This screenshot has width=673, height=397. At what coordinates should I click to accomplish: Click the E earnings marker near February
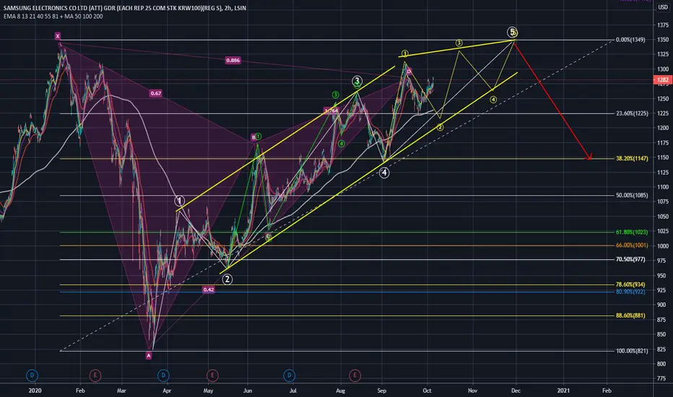[95, 375]
